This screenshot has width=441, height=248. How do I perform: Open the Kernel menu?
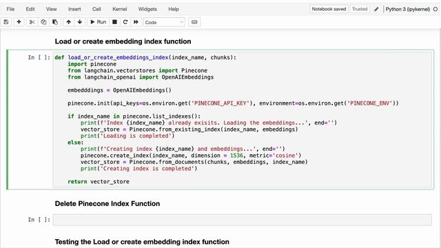[119, 9]
